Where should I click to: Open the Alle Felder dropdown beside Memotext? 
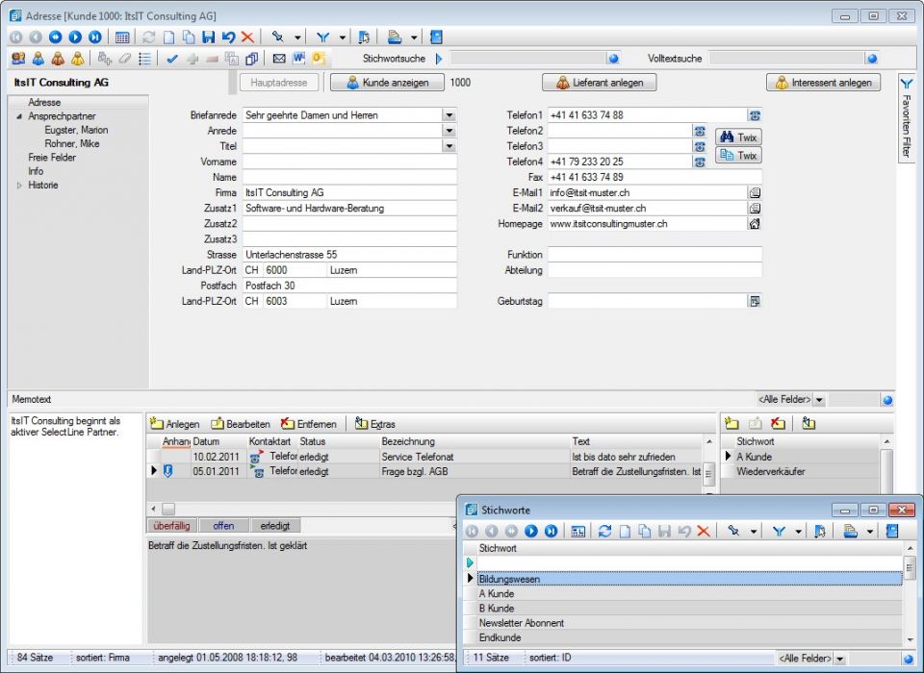[819, 400]
